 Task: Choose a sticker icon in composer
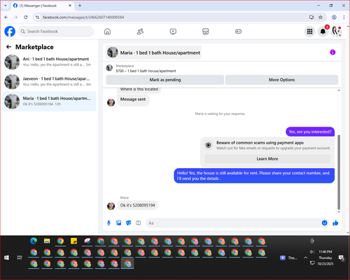(x=129, y=223)
